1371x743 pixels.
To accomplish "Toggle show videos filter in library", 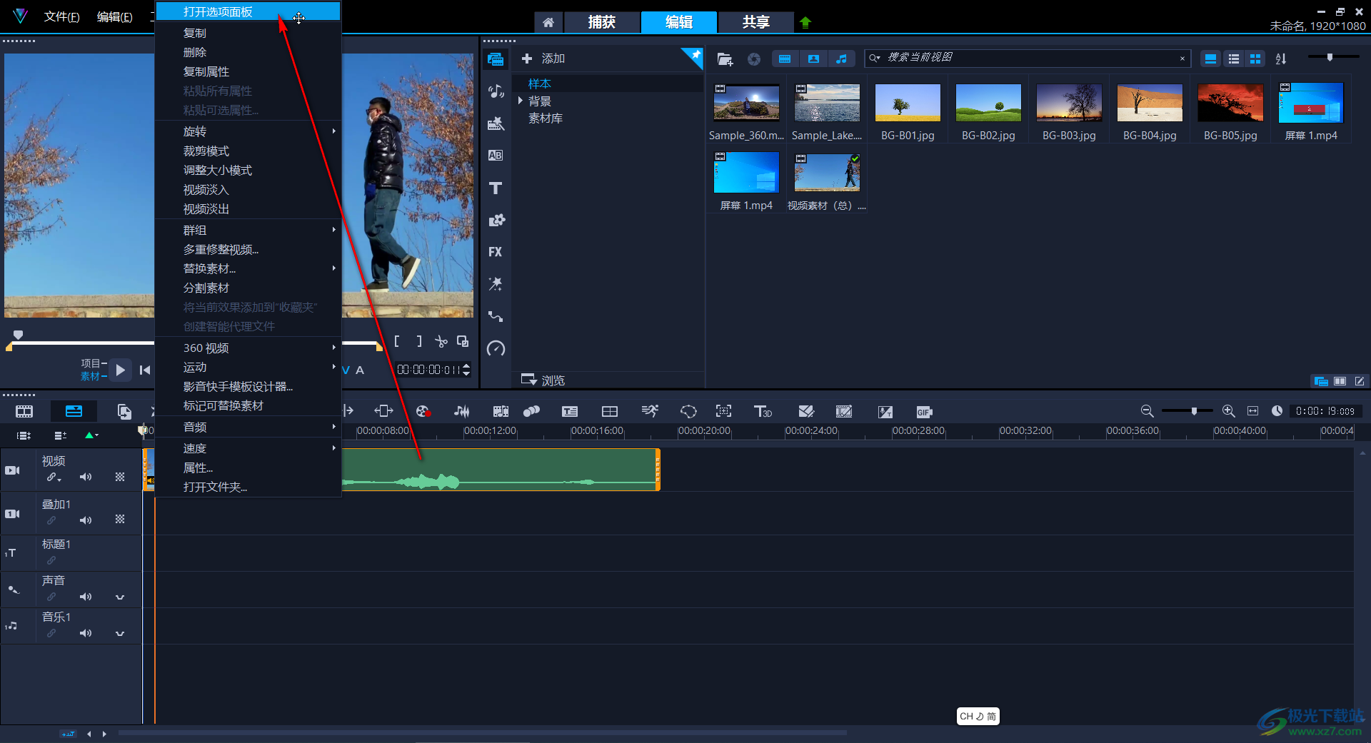I will coord(785,59).
